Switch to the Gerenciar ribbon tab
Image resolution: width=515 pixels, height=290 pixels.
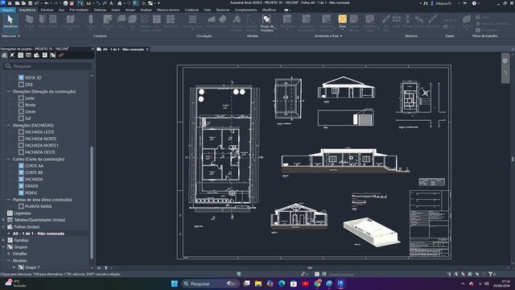[223, 10]
